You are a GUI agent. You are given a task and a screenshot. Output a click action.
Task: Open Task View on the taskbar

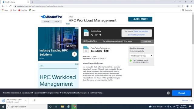[x=56, y=107]
